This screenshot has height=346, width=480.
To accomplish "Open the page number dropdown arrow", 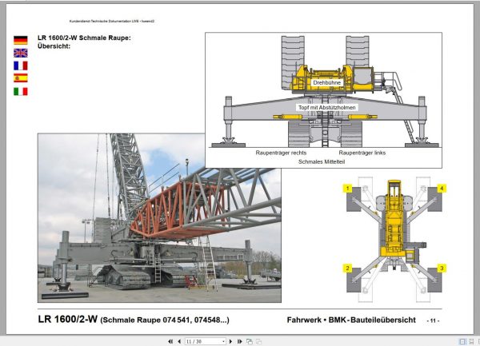I will tap(223, 341).
